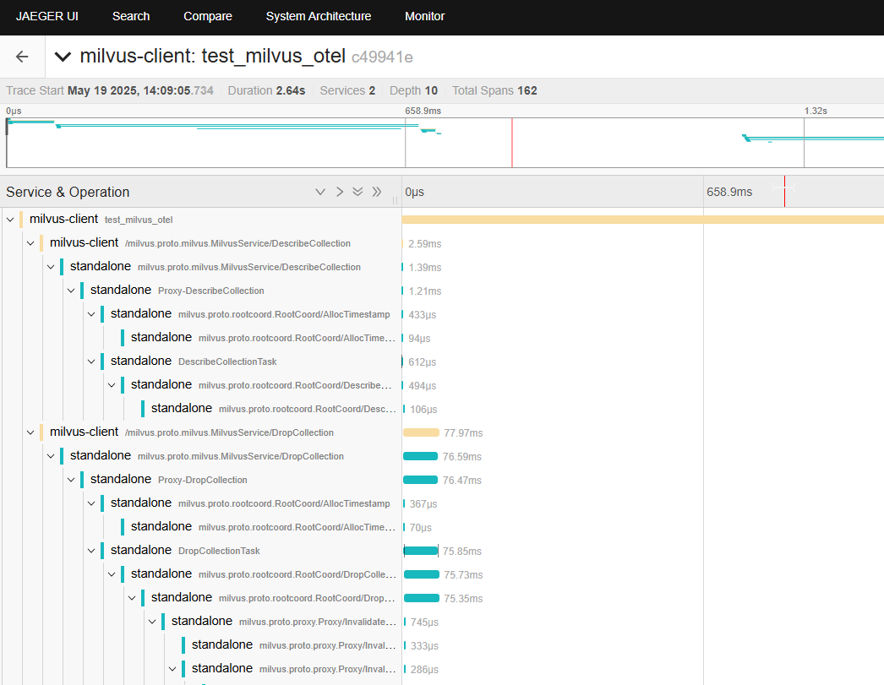This screenshot has height=685, width=884.
Task: Click the 1.32s label above the minimap
Action: point(816,111)
